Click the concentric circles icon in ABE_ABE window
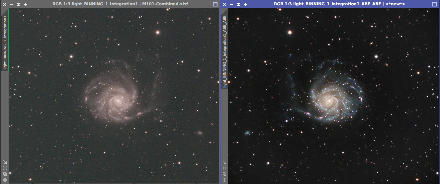440x184 pixels. click(x=224, y=180)
